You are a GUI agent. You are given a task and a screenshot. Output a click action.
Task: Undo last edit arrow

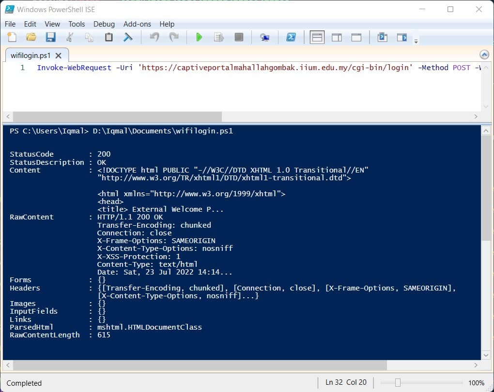(x=154, y=37)
